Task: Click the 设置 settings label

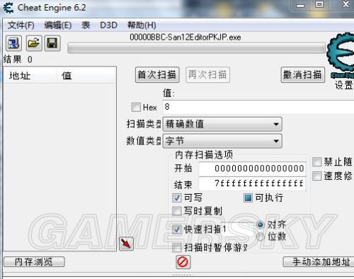Action: tap(344, 85)
